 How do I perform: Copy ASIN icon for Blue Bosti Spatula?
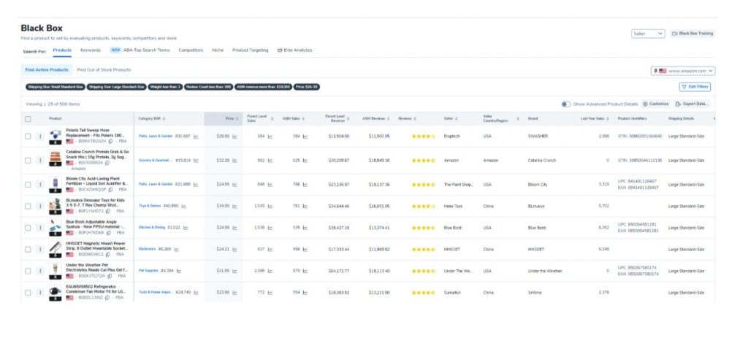coord(108,233)
